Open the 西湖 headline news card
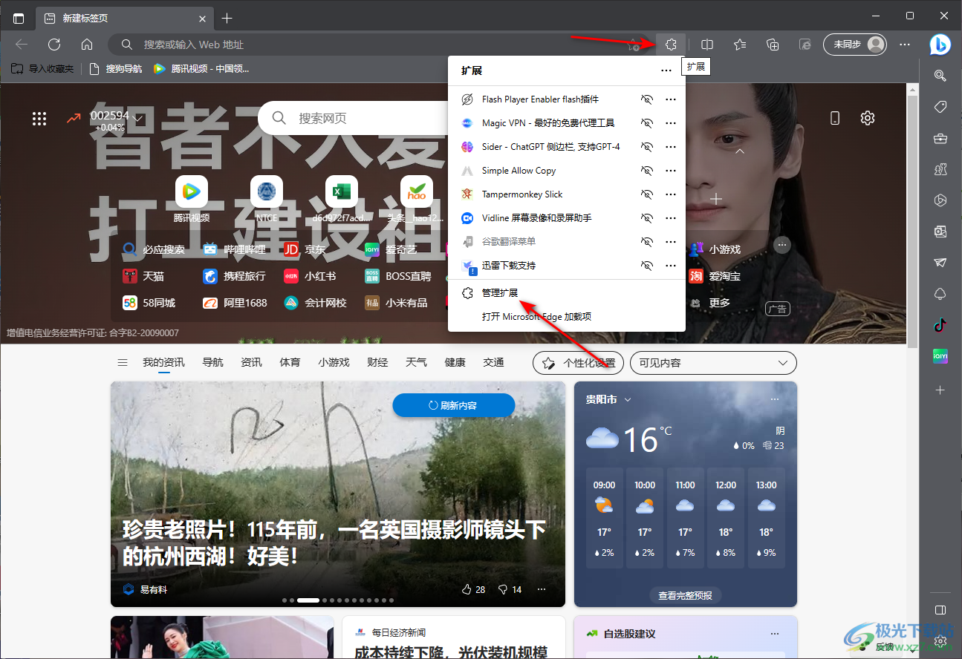962x659 pixels. click(338, 494)
